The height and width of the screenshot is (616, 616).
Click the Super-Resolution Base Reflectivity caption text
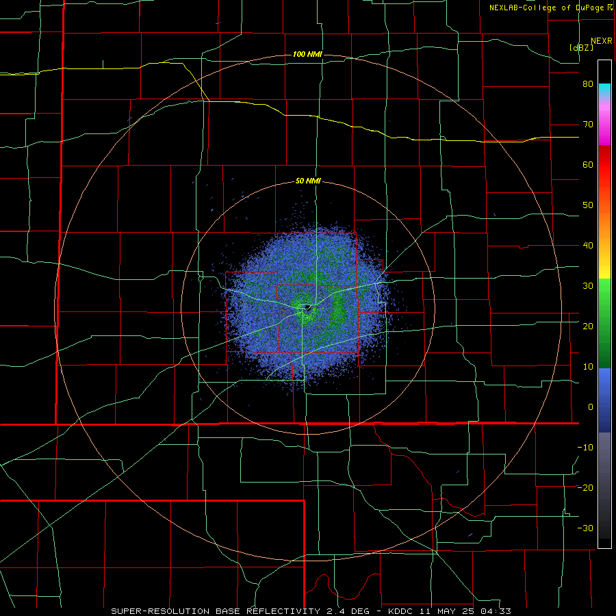[311, 611]
